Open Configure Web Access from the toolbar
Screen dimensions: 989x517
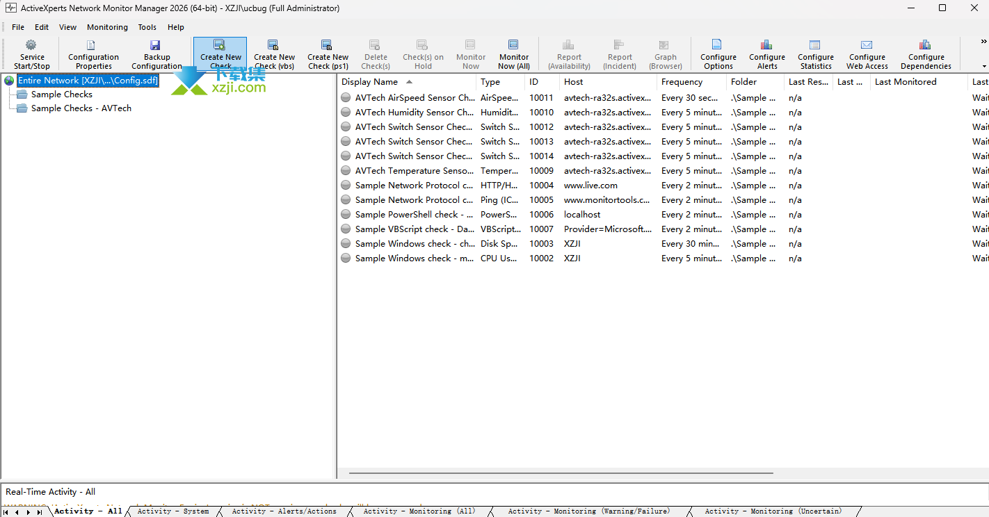point(867,54)
